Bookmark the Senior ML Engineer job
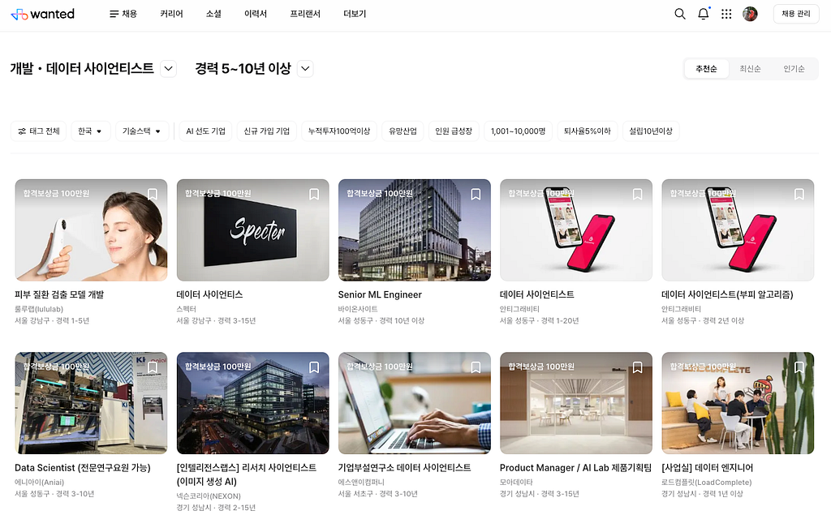Screen dimensions: 831x515 476,195
